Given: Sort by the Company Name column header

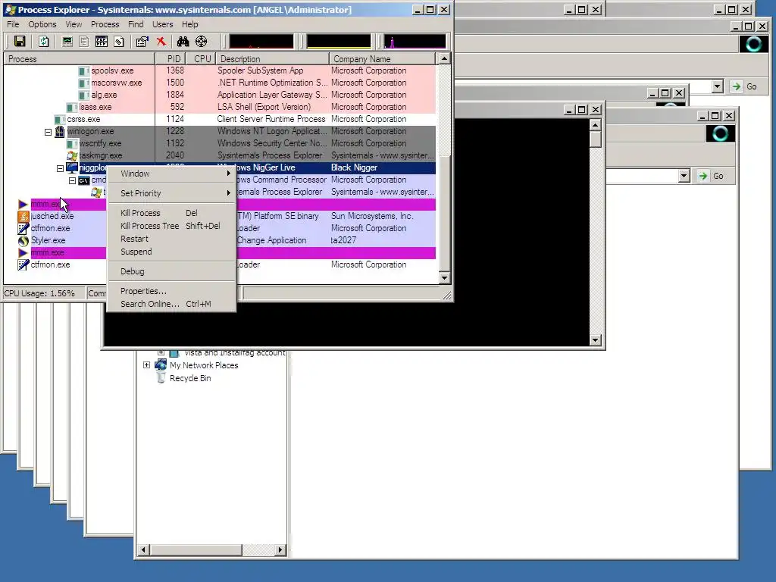Looking at the screenshot, I should (383, 59).
